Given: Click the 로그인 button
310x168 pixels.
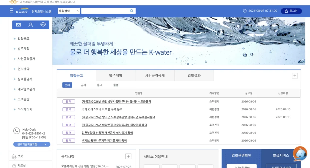Looking at the screenshot, I should pyautogui.click(x=291, y=11).
